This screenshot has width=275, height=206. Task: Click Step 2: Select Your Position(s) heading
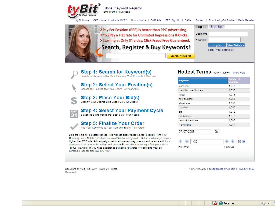tap(117, 85)
